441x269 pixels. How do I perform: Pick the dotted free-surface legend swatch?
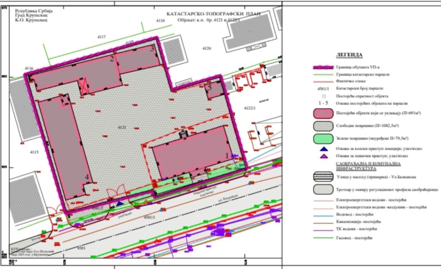click(x=323, y=126)
